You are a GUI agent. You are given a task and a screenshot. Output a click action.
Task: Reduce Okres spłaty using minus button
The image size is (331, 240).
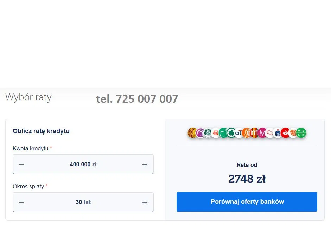click(x=21, y=202)
